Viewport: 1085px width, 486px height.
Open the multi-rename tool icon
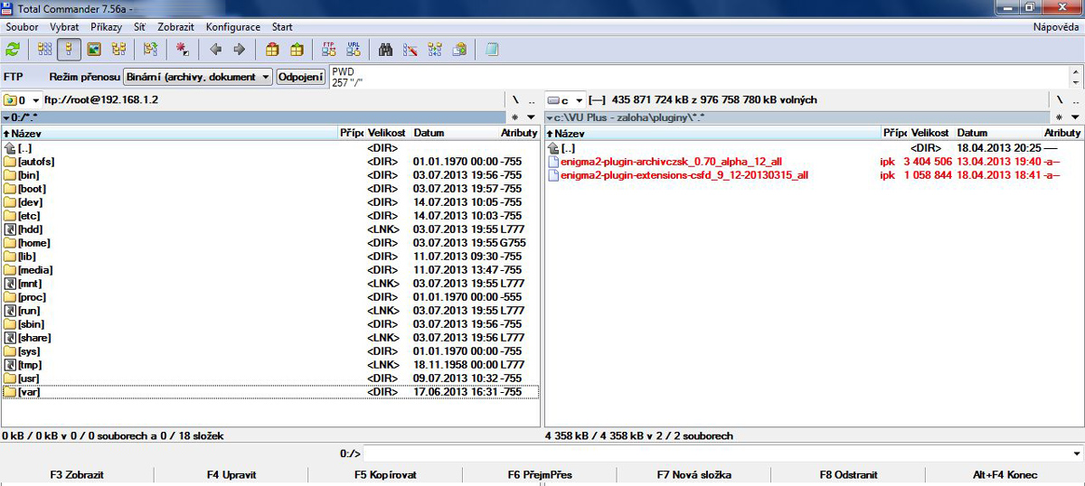(x=410, y=50)
